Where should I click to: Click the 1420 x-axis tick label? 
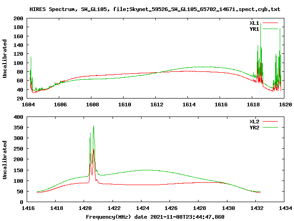pos(85,208)
